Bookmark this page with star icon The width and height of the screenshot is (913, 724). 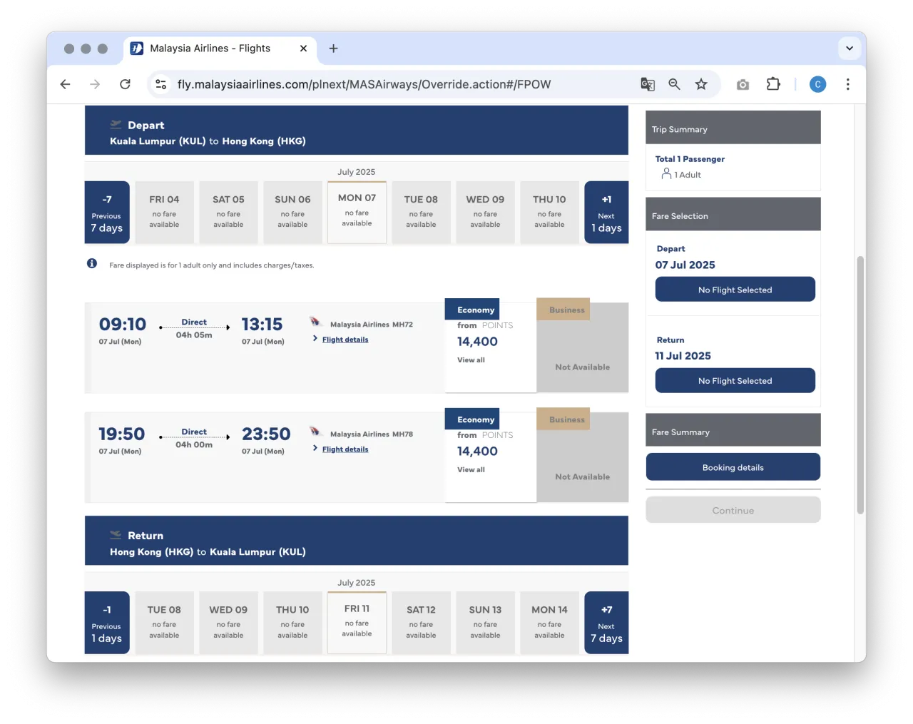(x=701, y=84)
